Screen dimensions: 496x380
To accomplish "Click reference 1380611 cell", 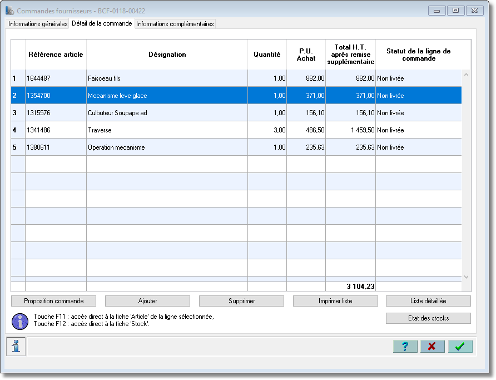I will click(x=56, y=147).
